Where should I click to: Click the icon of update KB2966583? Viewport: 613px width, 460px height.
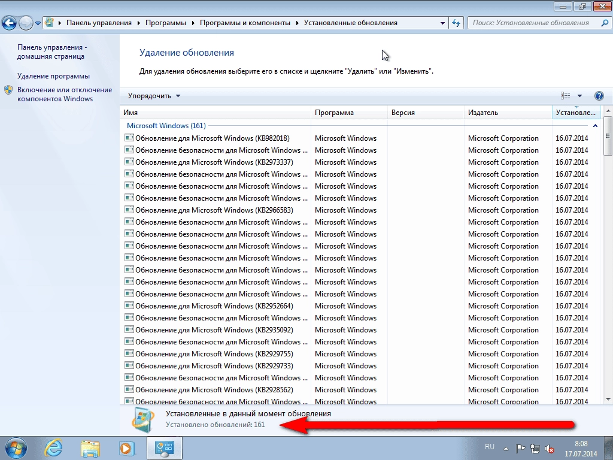click(x=129, y=210)
